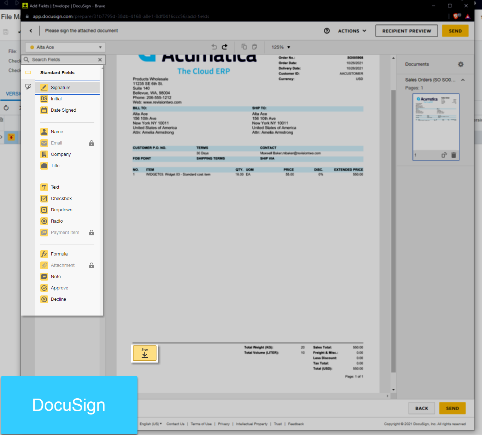Image resolution: width=482 pixels, height=435 pixels.
Task: Delete page using thumbnail trash icon
Action: click(454, 155)
